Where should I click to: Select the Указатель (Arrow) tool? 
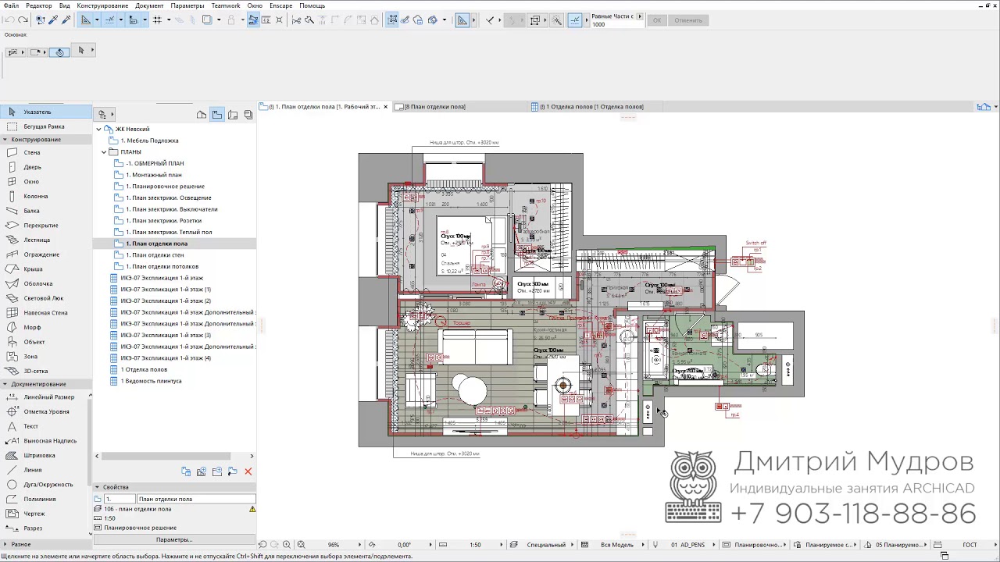(x=45, y=112)
